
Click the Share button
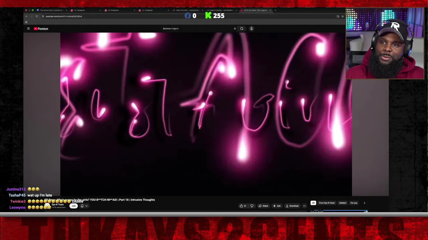pos(263,206)
